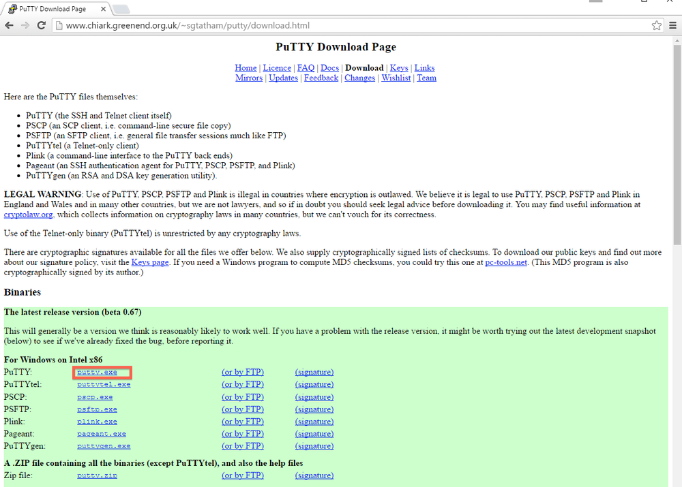Download putty.exe
Viewport: 682px width, 487px height.
(97, 373)
